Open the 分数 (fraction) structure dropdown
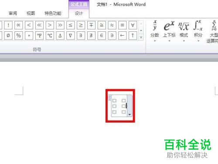Viewport: 218px width, 164px height. click(155, 31)
